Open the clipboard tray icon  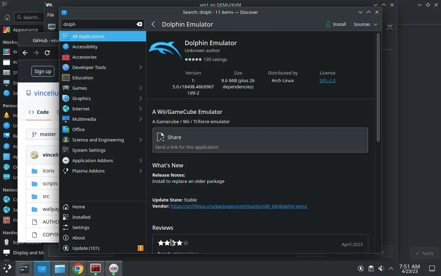point(371,268)
